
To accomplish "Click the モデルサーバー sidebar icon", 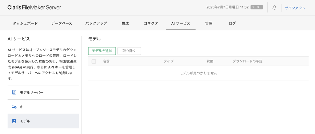I will 14,92.
